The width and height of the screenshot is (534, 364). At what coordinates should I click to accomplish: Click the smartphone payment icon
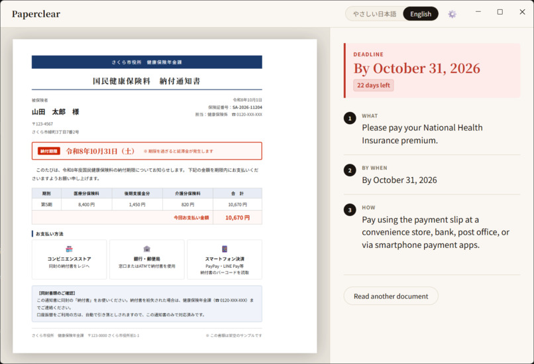pyautogui.click(x=225, y=249)
